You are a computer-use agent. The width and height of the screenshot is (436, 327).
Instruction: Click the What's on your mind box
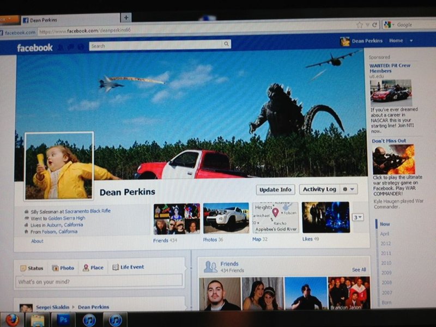(x=99, y=281)
